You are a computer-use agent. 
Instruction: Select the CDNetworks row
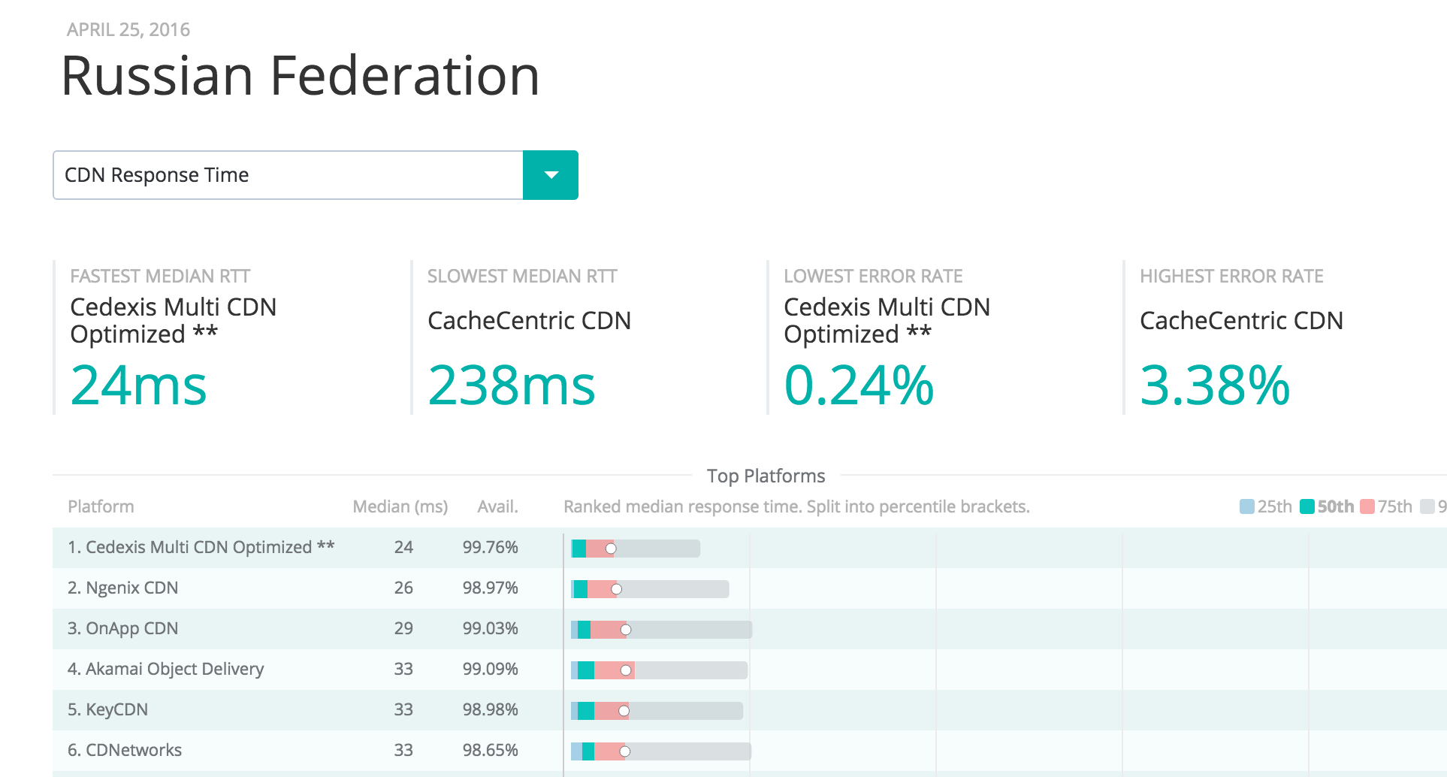750,751
